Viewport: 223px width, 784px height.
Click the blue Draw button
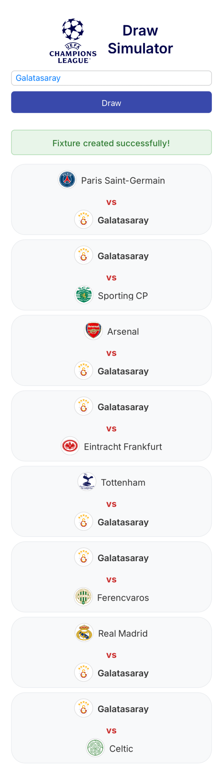111,102
